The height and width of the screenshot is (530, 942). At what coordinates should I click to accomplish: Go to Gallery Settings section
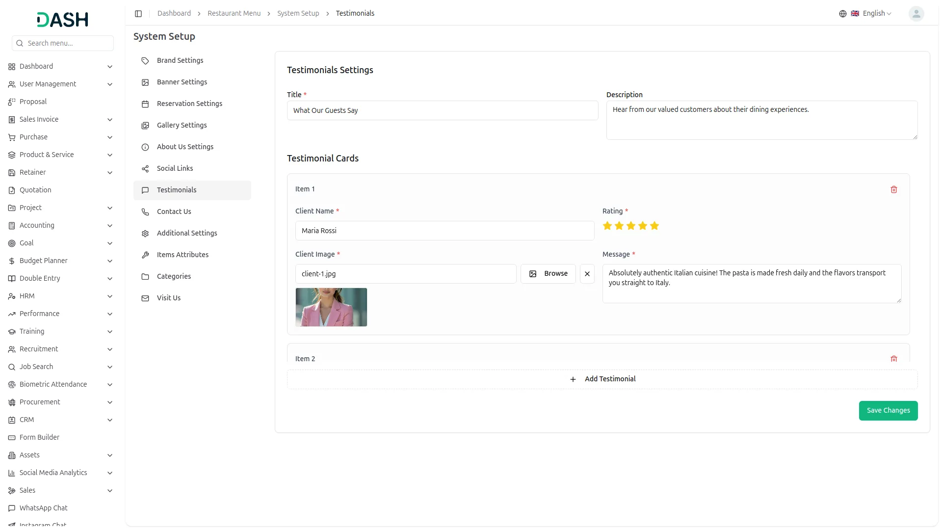coord(182,125)
